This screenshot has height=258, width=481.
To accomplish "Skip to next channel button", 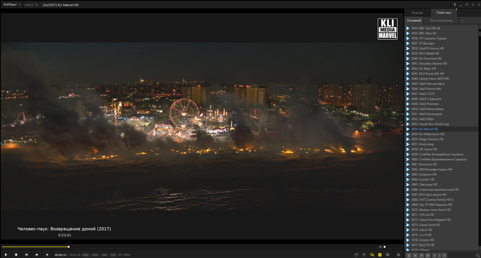I will (37, 255).
